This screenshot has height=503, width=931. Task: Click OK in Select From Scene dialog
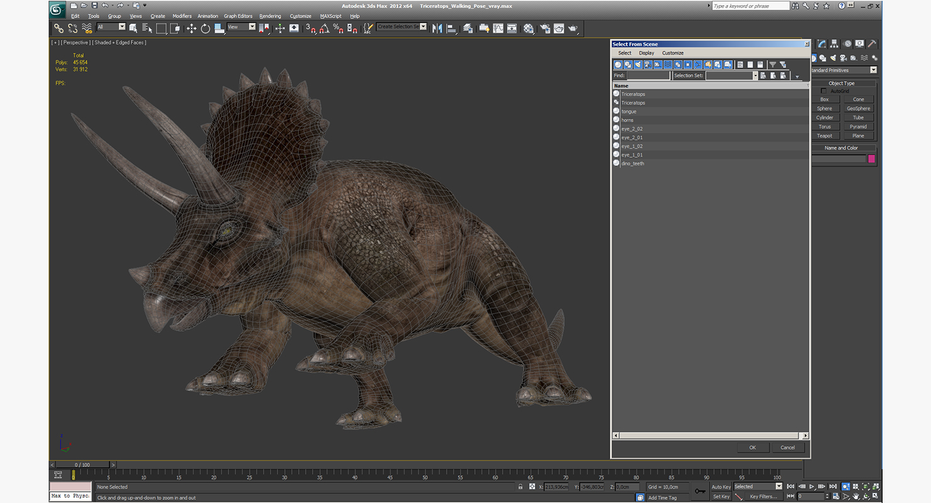(752, 448)
